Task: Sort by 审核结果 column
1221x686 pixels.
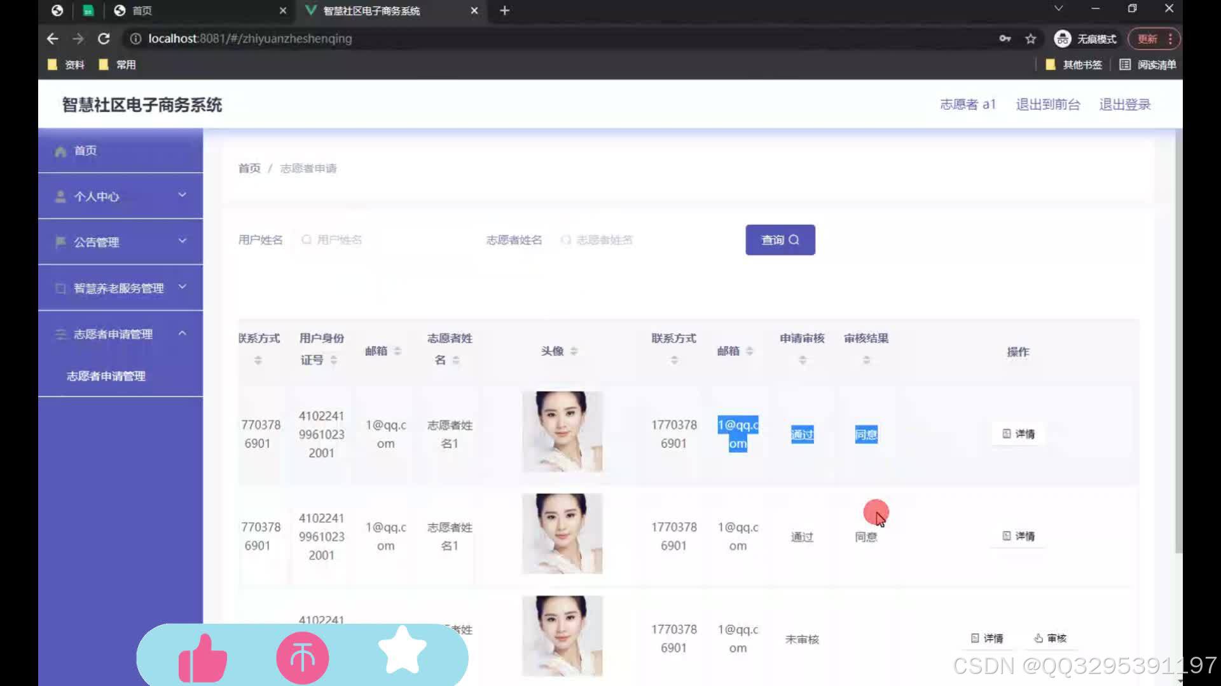Action: click(866, 360)
